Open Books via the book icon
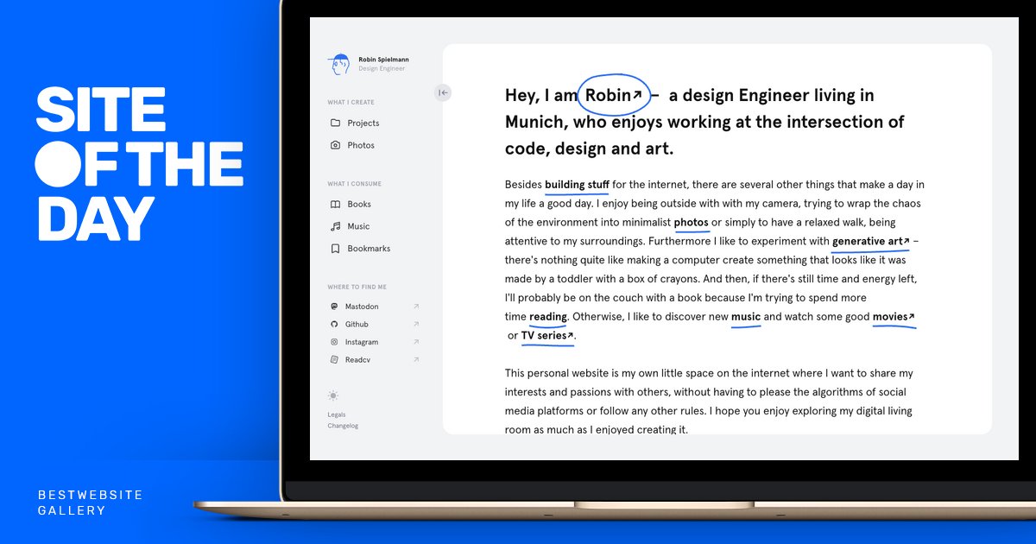The image size is (1036, 544). coord(336,204)
